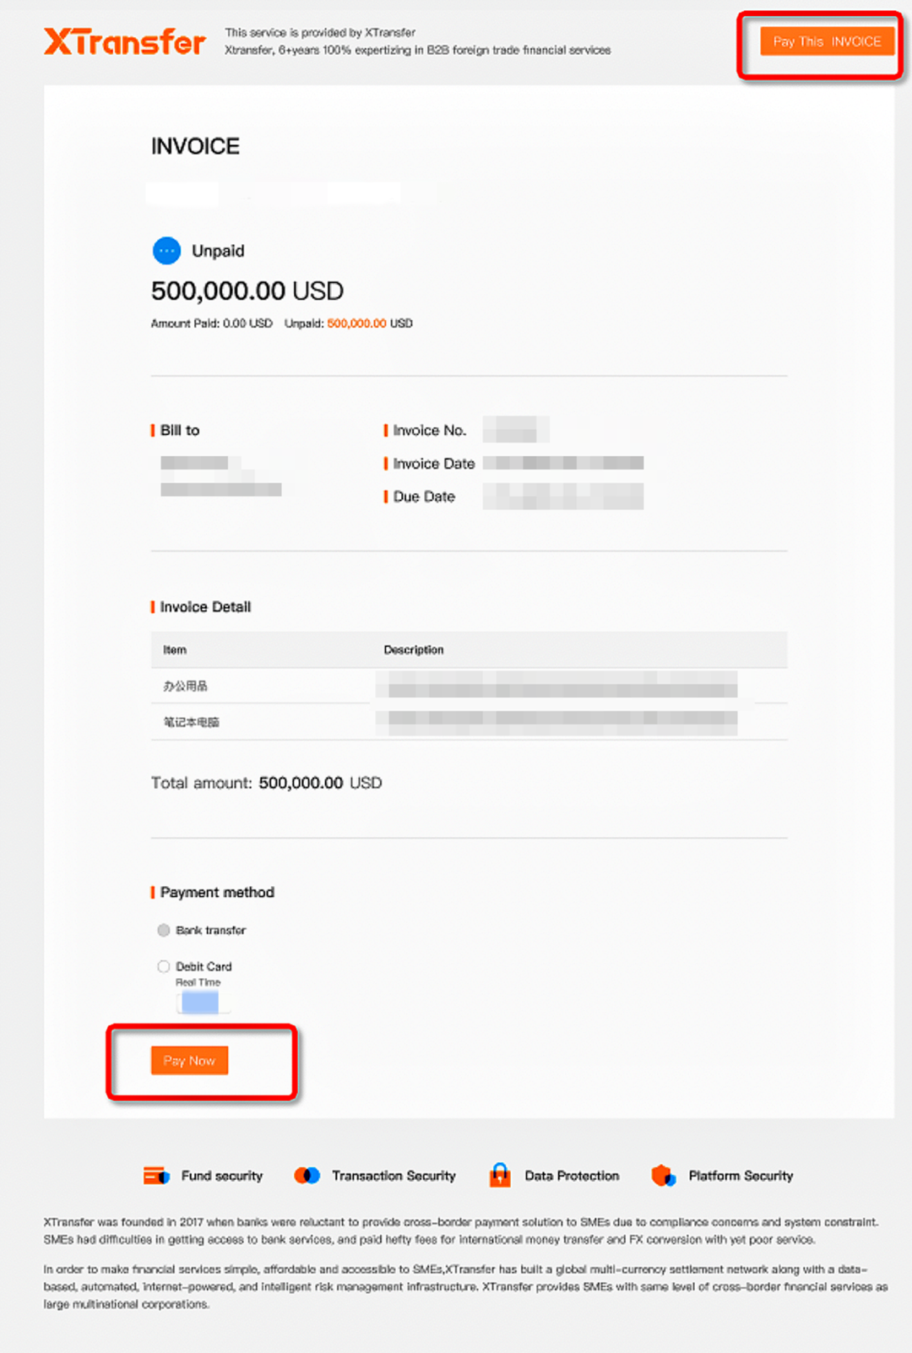The height and width of the screenshot is (1353, 912).
Task: Select the Bank transfer radio option
Action: (x=164, y=930)
